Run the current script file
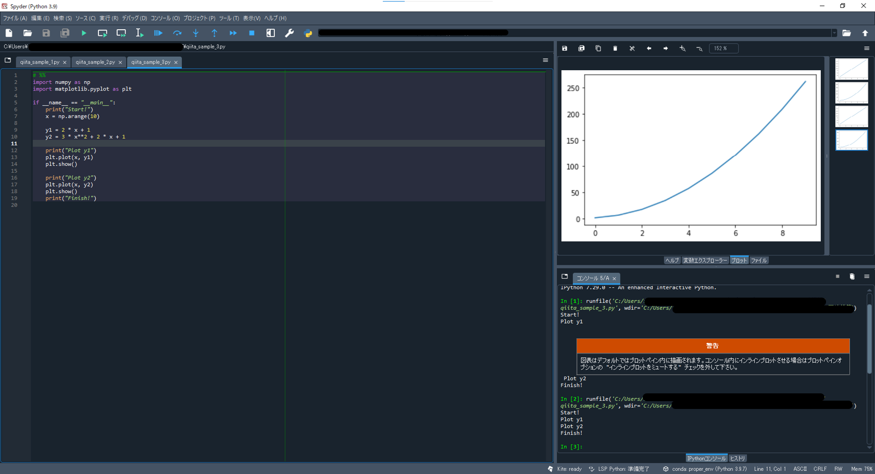Image resolution: width=875 pixels, height=474 pixels. pyautogui.click(x=84, y=33)
